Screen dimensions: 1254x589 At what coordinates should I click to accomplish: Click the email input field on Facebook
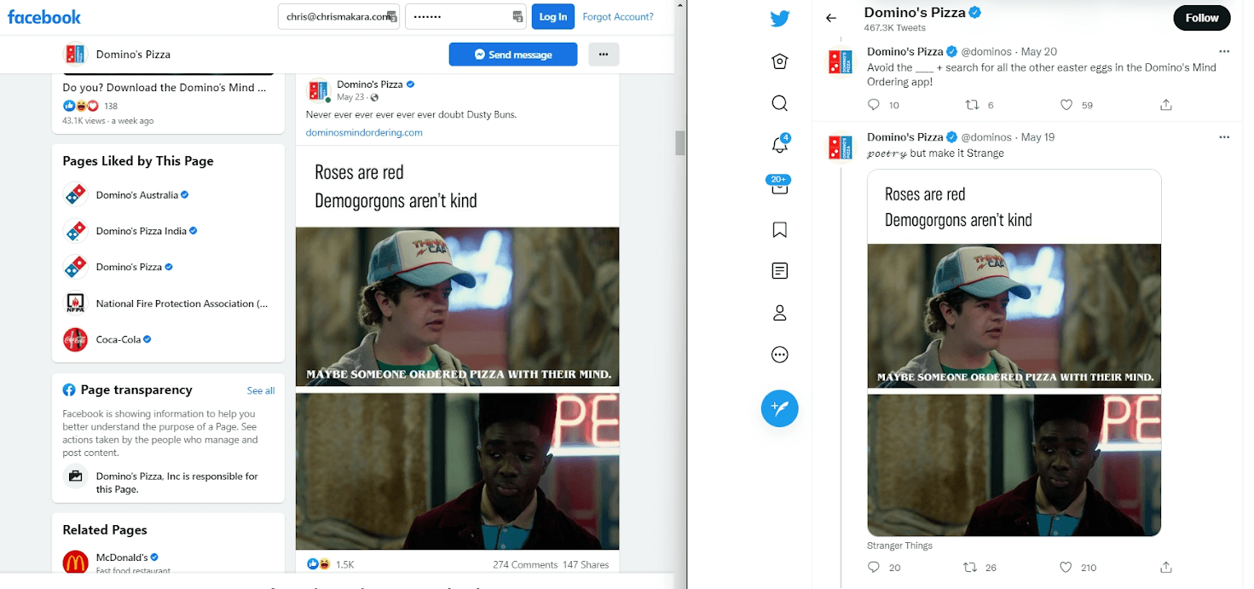[338, 16]
